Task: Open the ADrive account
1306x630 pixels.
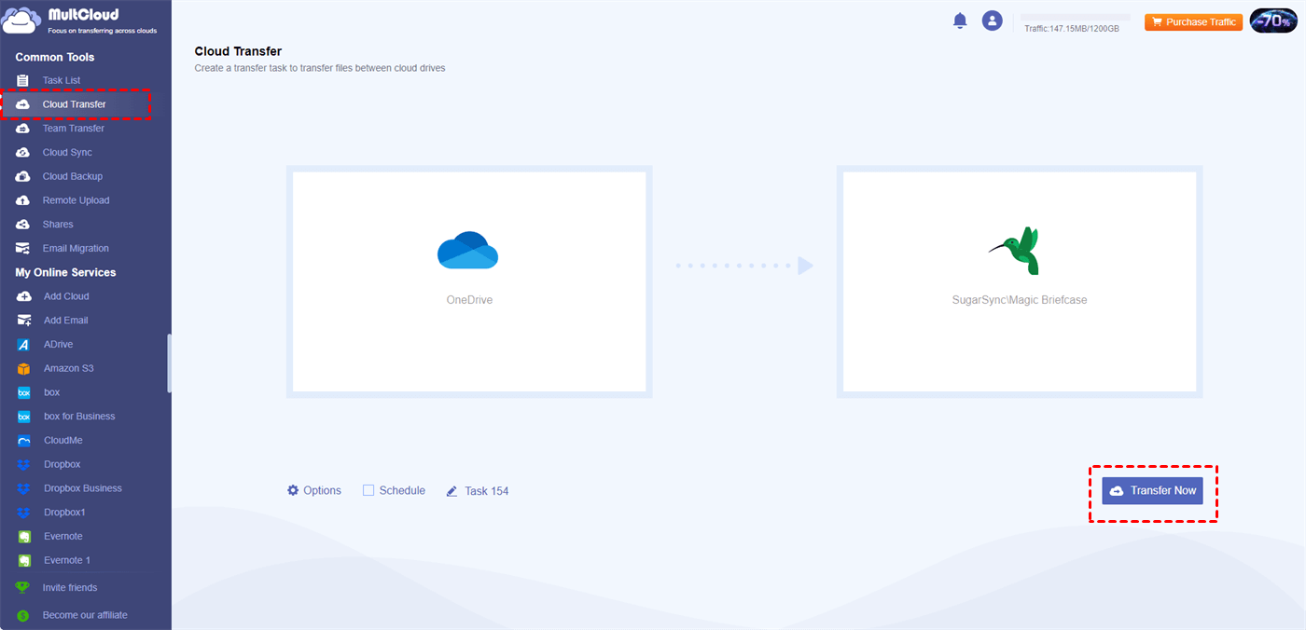Action: click(58, 345)
